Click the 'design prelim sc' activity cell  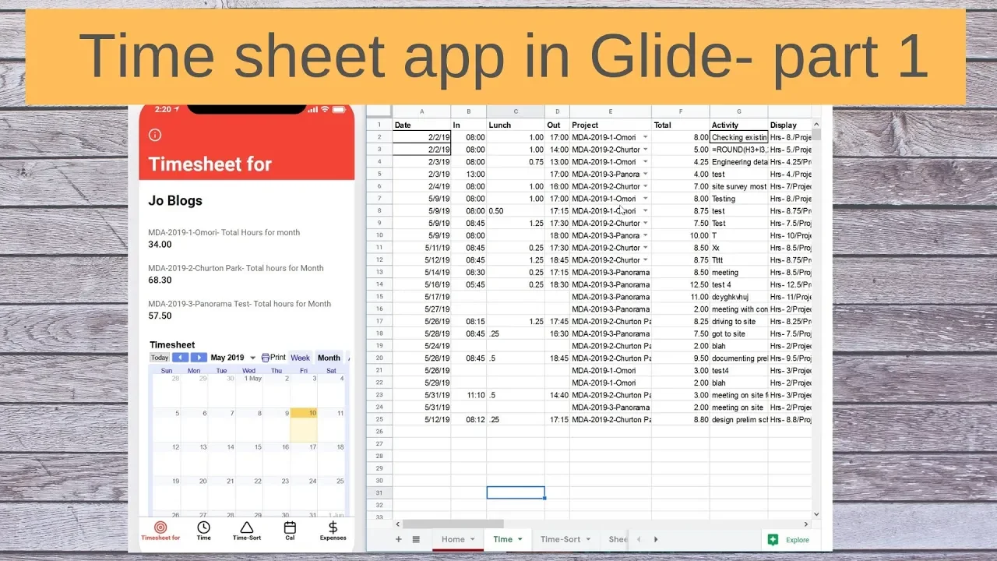pos(739,419)
